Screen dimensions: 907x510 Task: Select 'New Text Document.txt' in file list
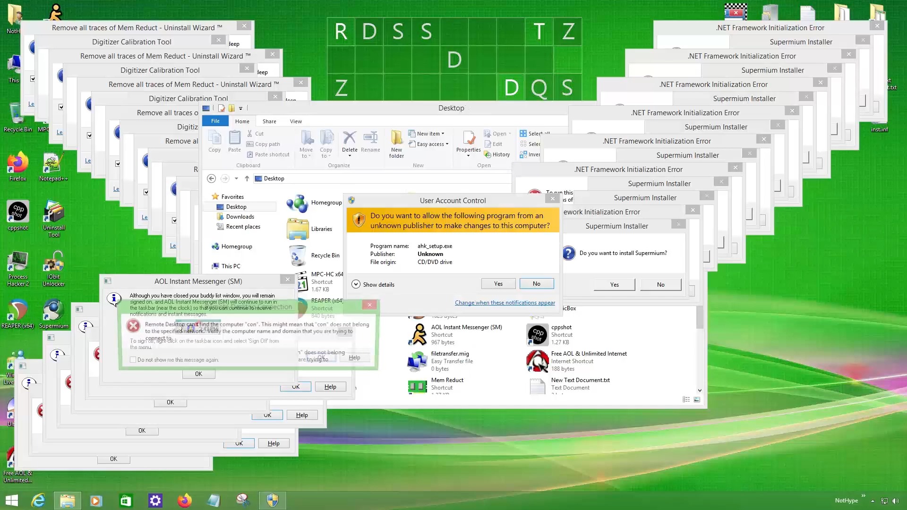[580, 386]
